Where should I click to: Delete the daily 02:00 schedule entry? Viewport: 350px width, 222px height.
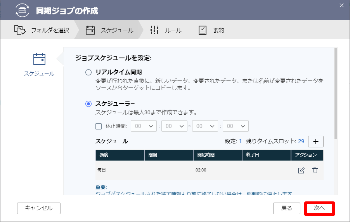315,170
